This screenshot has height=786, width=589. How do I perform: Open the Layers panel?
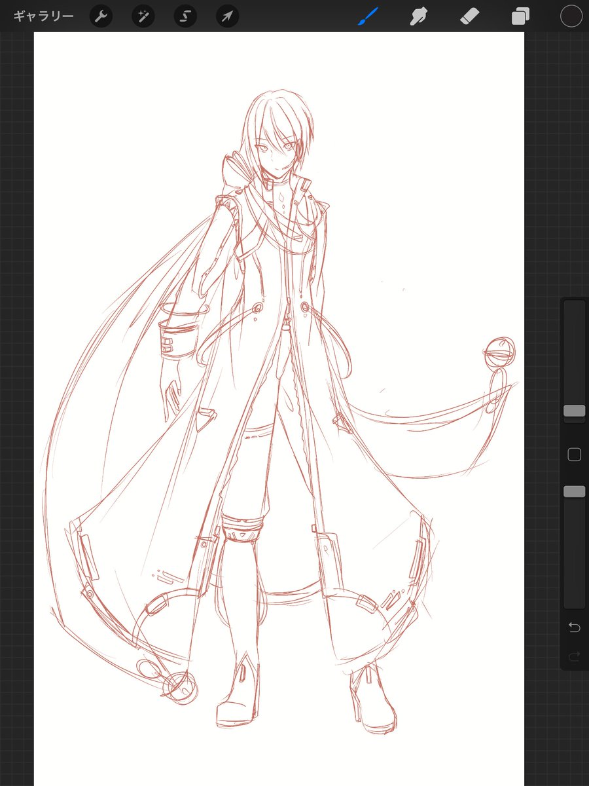point(521,16)
